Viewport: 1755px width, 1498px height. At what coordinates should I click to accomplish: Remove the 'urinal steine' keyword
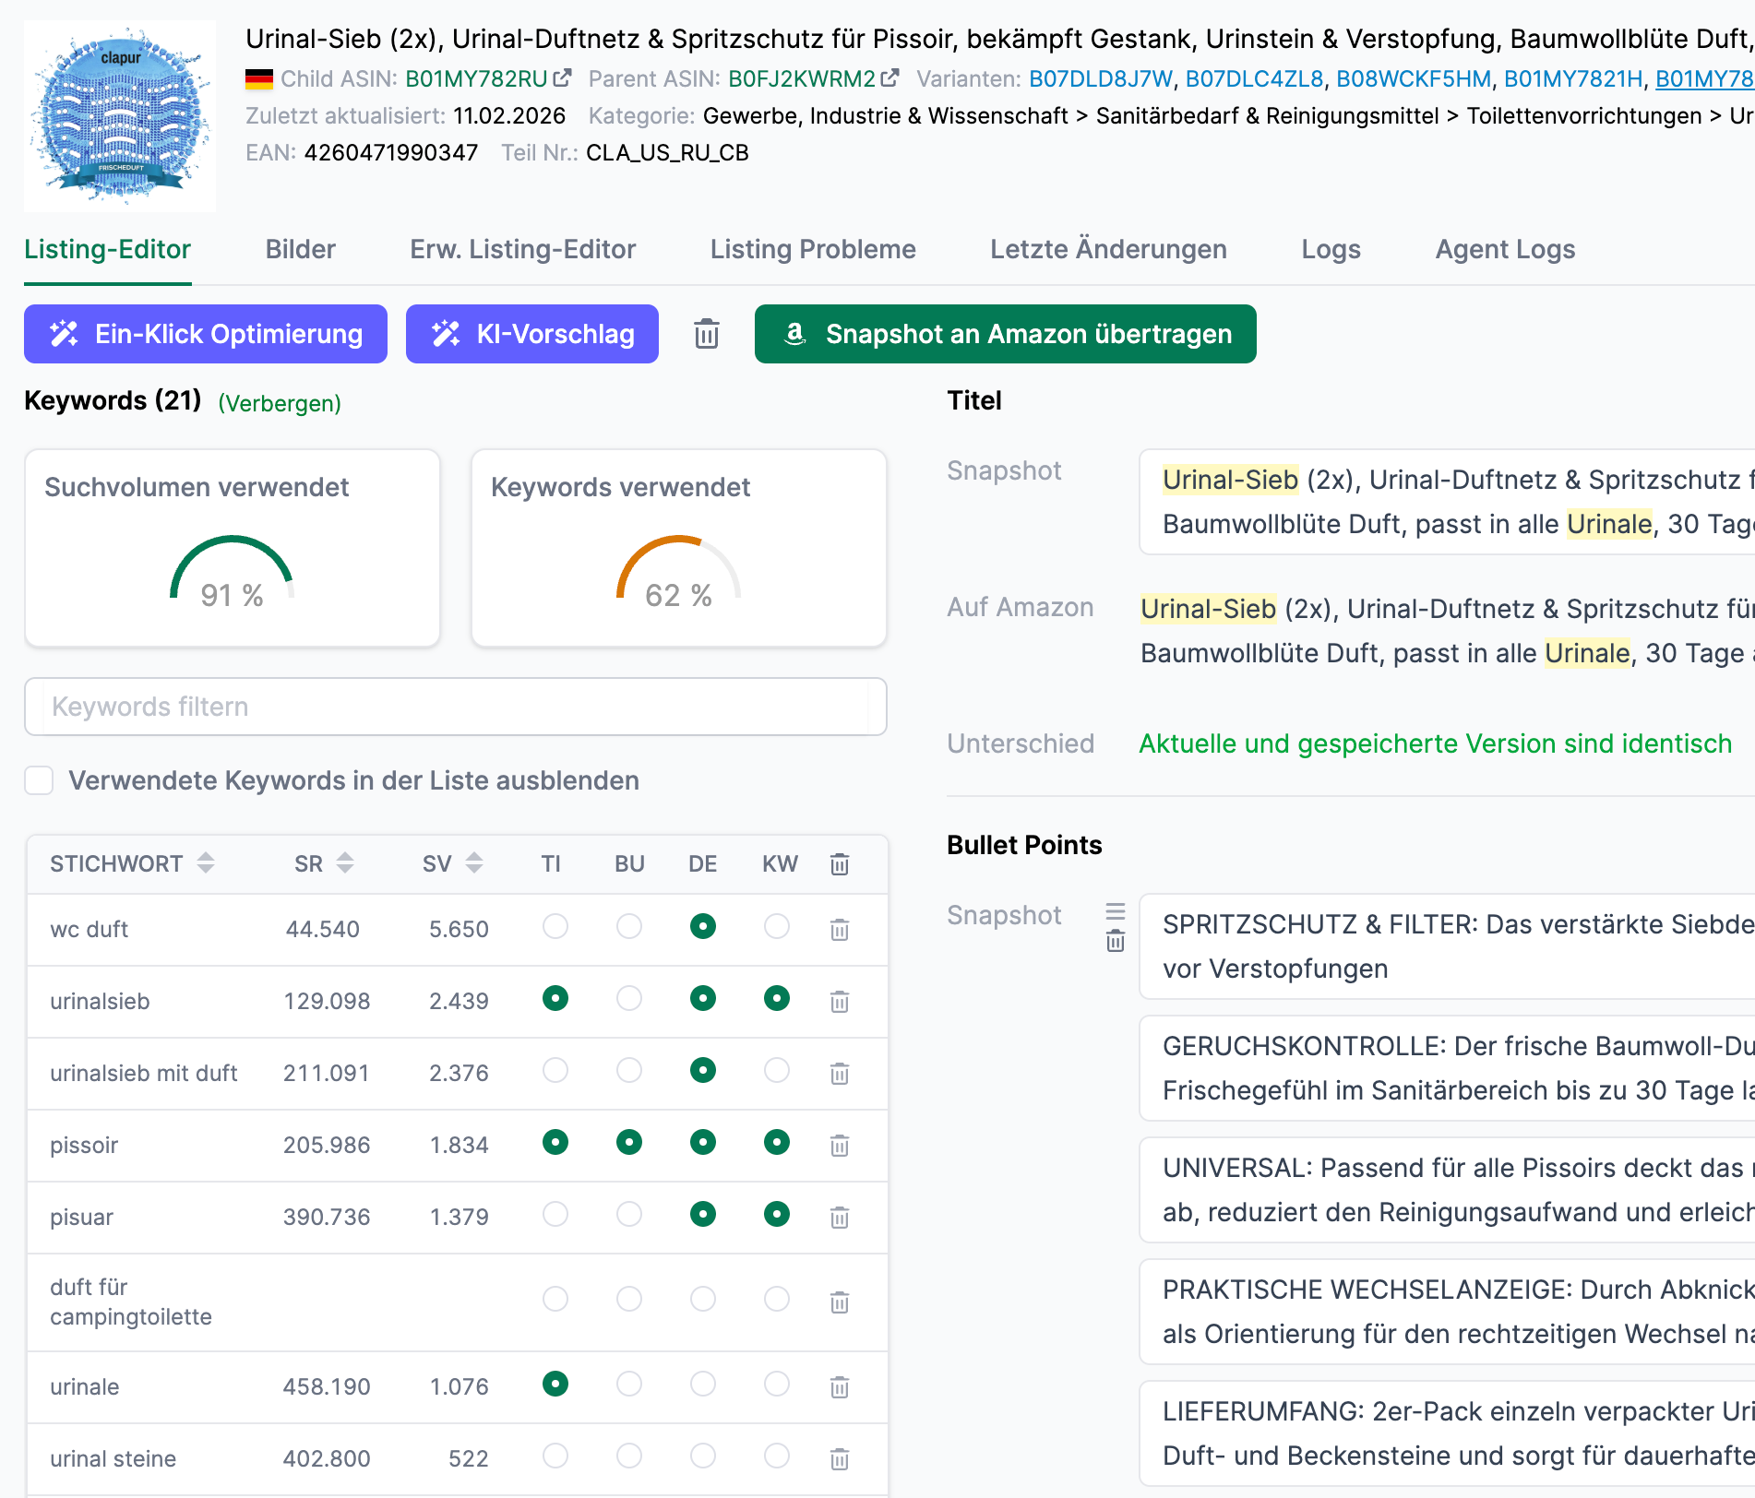[839, 1459]
